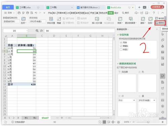Uncheck the 月份 field checkbox
The height and width of the screenshot is (126, 168).
pos(121,42)
